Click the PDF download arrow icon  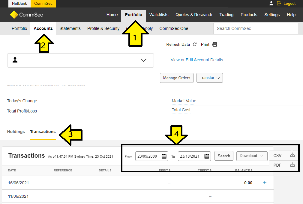pos(292,165)
